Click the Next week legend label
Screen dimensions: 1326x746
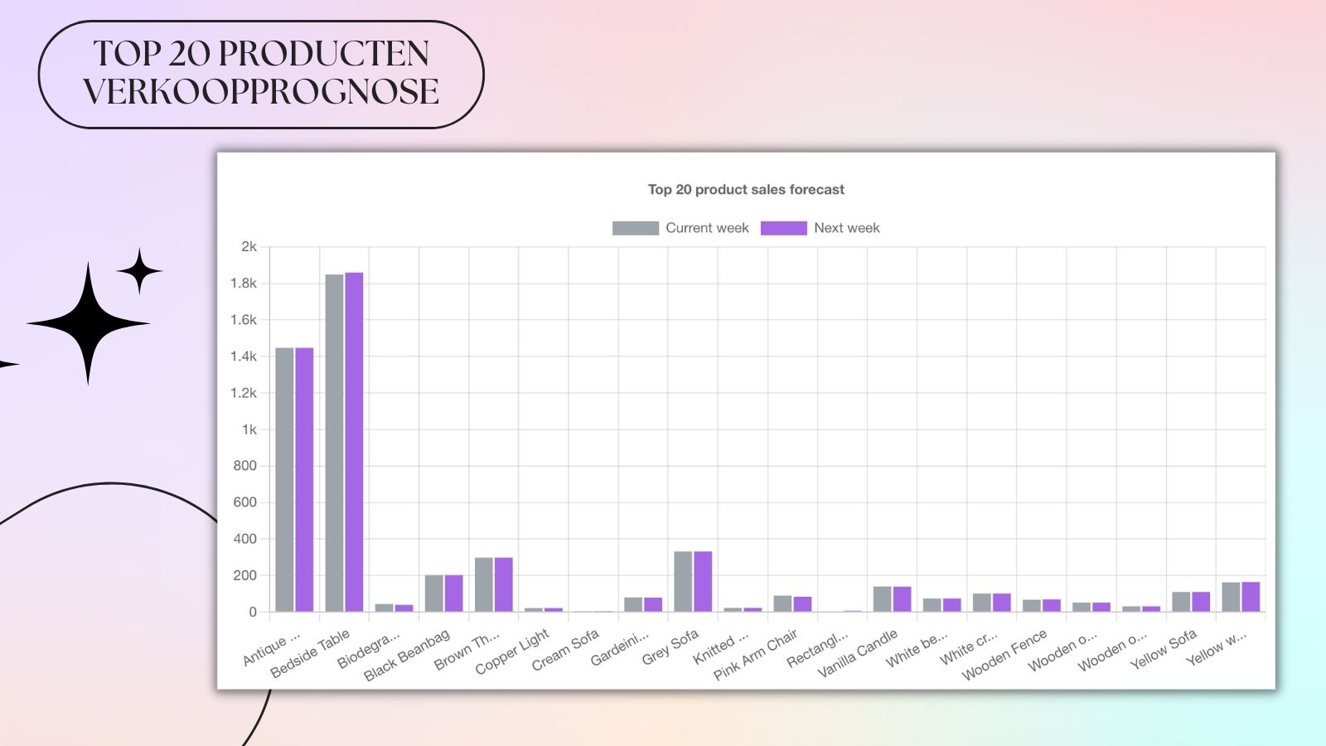point(846,228)
